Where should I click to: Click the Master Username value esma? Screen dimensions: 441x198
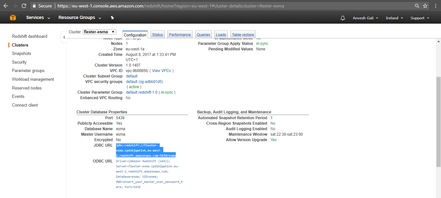[121, 134]
